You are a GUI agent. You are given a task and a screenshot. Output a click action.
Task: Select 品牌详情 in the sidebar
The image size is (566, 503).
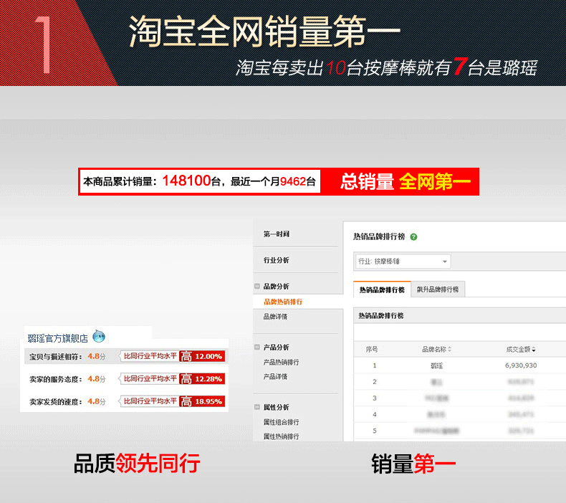tap(275, 316)
